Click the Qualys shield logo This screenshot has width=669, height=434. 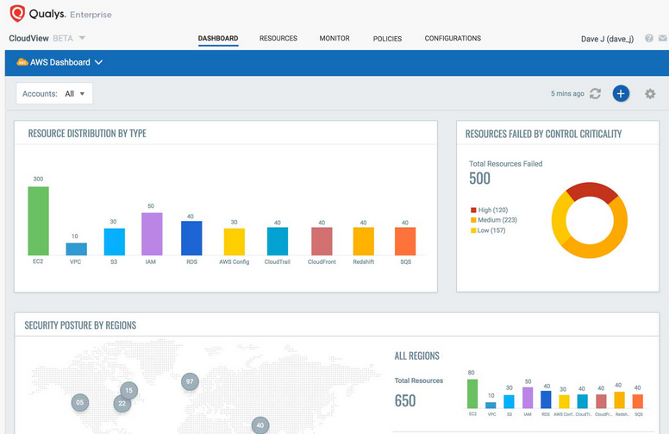17,13
